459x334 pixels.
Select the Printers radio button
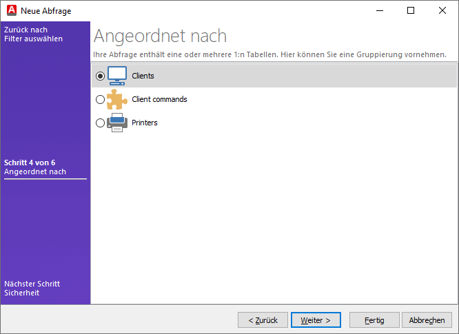[100, 123]
